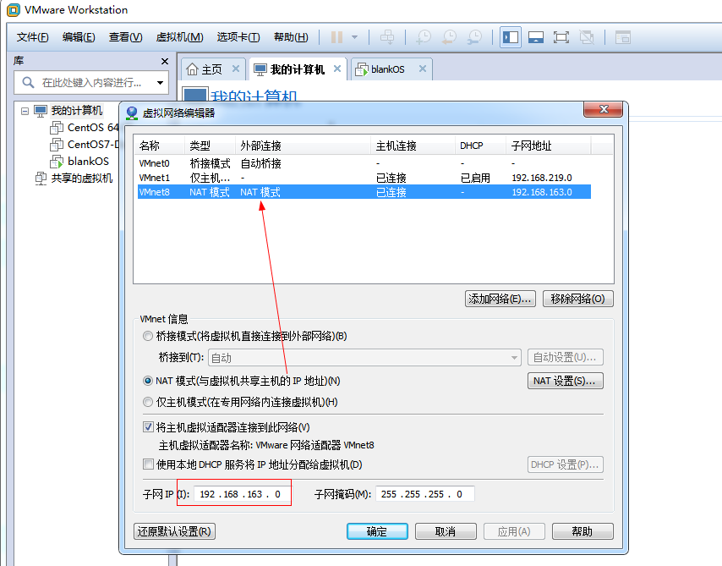Toggle 将主机虚拟适配器连接到此网络 checkbox
Image resolution: width=722 pixels, height=566 pixels.
click(148, 427)
